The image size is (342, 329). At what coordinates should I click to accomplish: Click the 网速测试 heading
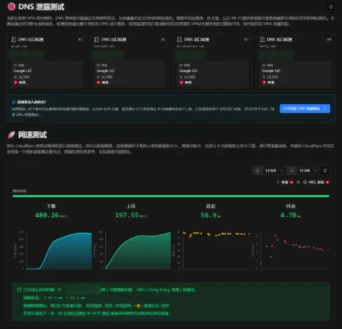coord(33,135)
